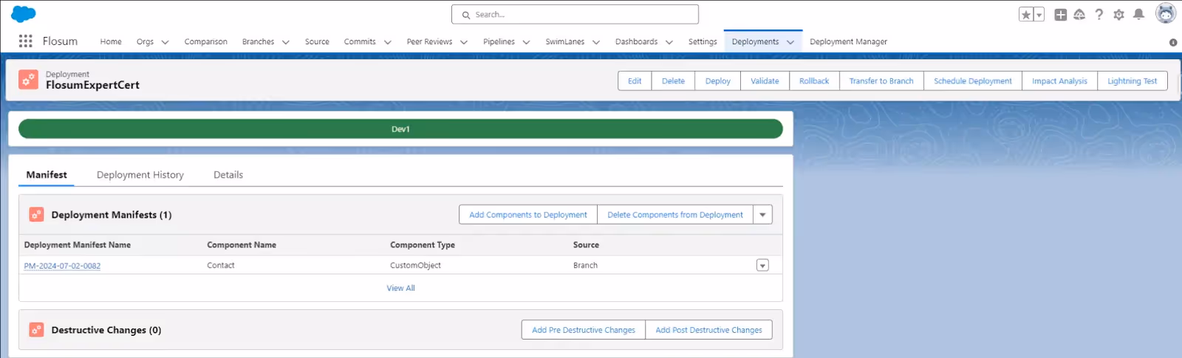Click the Favorites star icon
The height and width of the screenshot is (358, 1182).
tap(1026, 15)
